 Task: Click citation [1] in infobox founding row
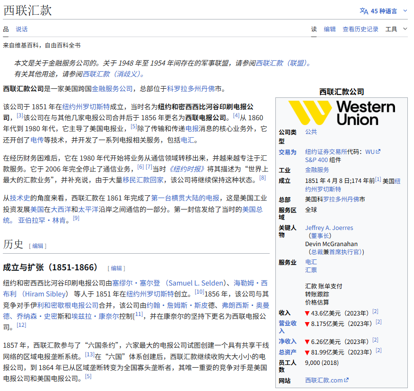click(378, 179)
